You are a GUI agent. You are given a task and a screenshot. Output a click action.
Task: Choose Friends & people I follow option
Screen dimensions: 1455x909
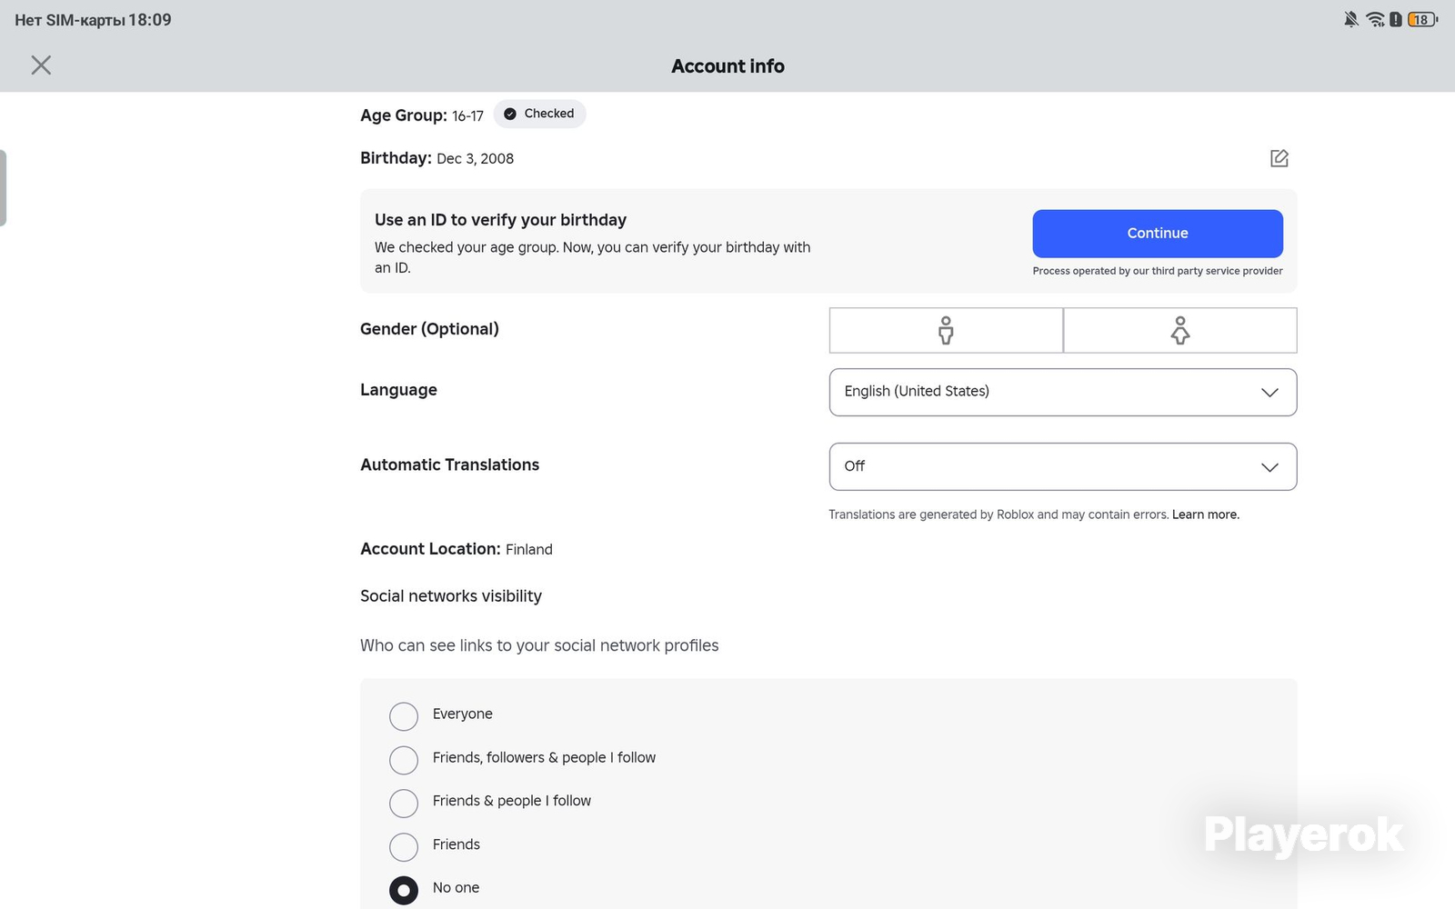coord(404,804)
